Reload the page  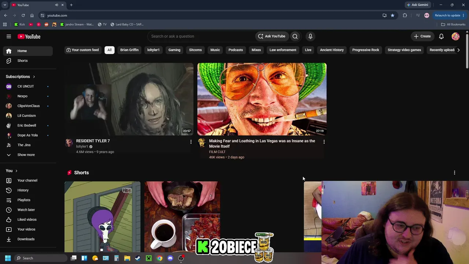click(23, 15)
